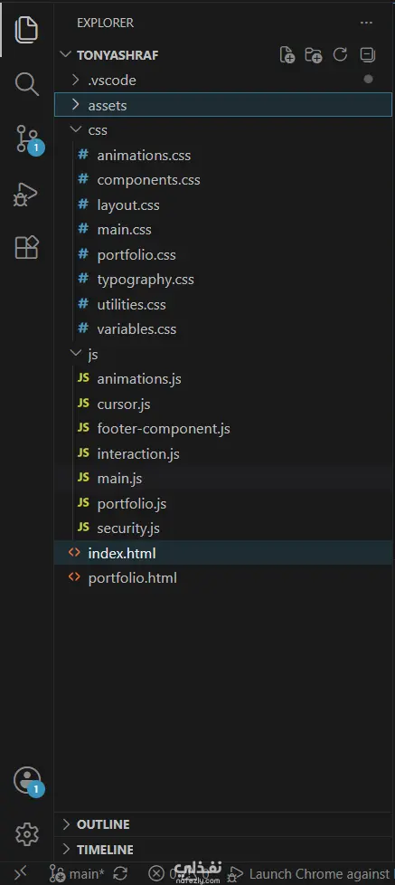This screenshot has height=885, width=395.
Task: Click the New Folder icon
Action: pyautogui.click(x=314, y=55)
